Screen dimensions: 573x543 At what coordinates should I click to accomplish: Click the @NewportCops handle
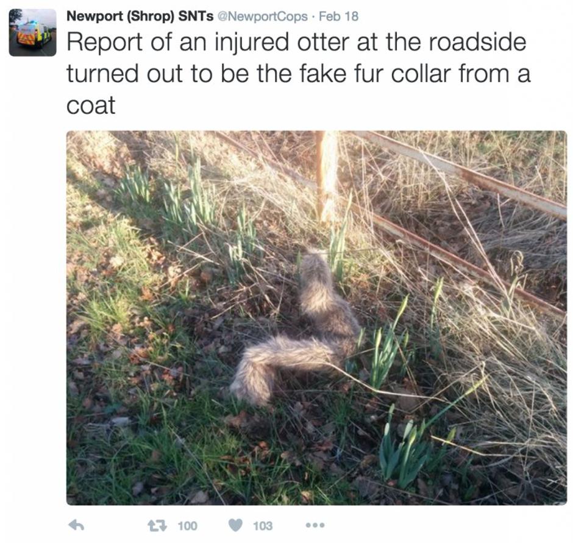click(262, 16)
